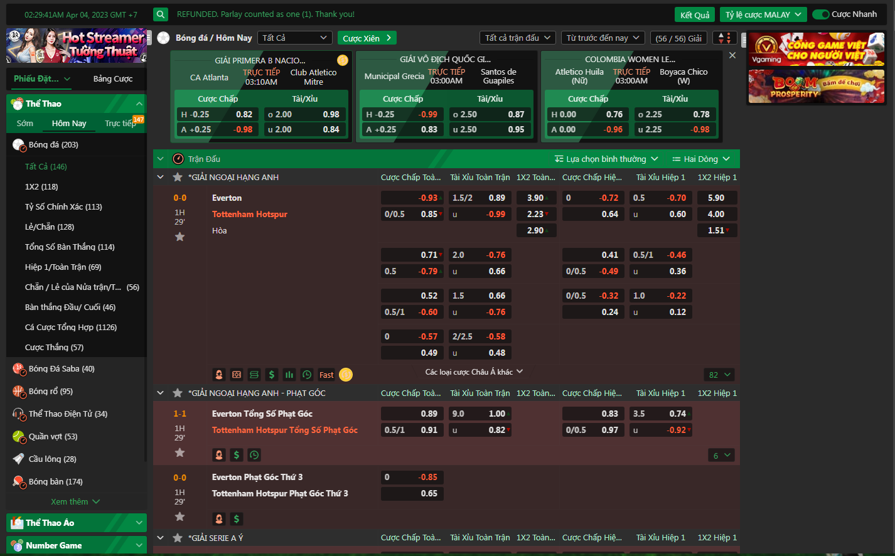The image size is (895, 556).
Task: Select Tottenham Hotspur 1X2 odds 2.23
Action: 535,214
